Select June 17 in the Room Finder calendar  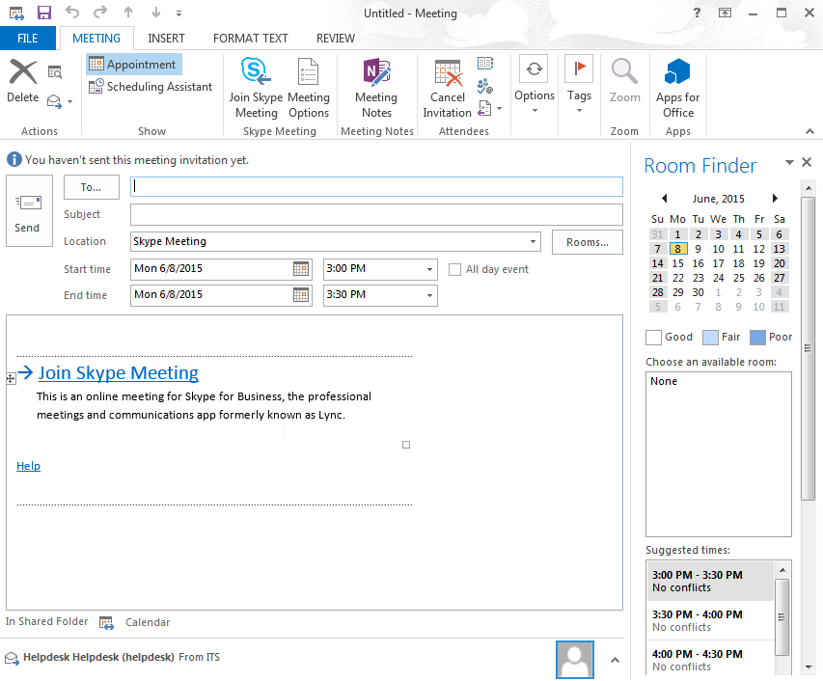(718, 263)
